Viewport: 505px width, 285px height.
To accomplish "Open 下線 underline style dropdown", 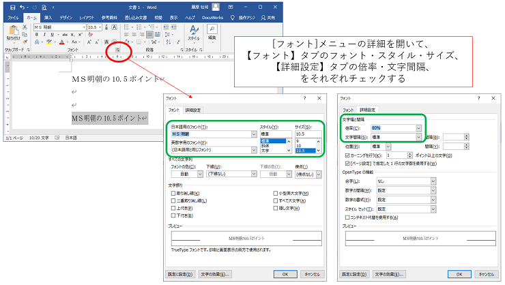I will tap(254, 174).
